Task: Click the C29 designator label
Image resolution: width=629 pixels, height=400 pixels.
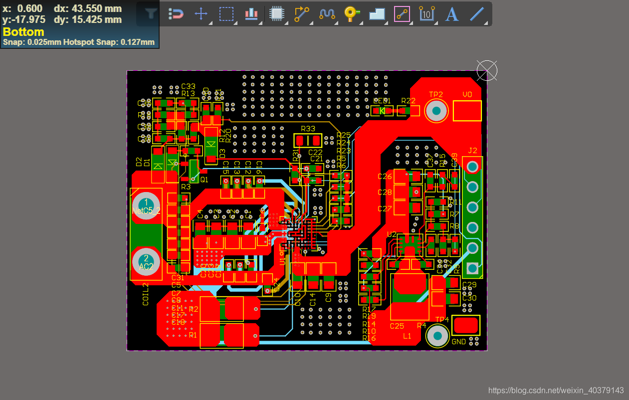Action: (469, 285)
